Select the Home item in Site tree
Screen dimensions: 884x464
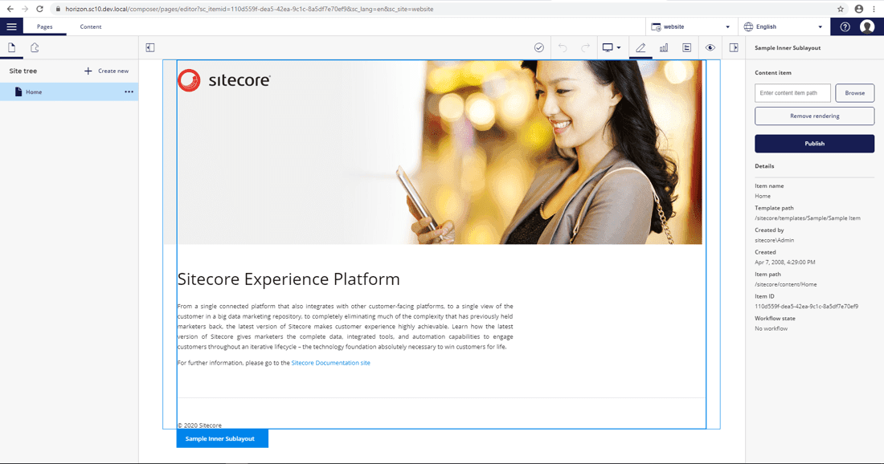[x=69, y=92]
